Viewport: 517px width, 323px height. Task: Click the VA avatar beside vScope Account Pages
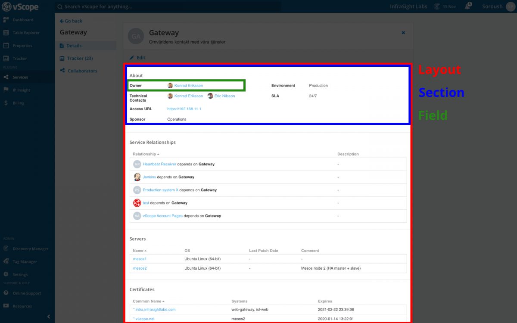point(137,216)
